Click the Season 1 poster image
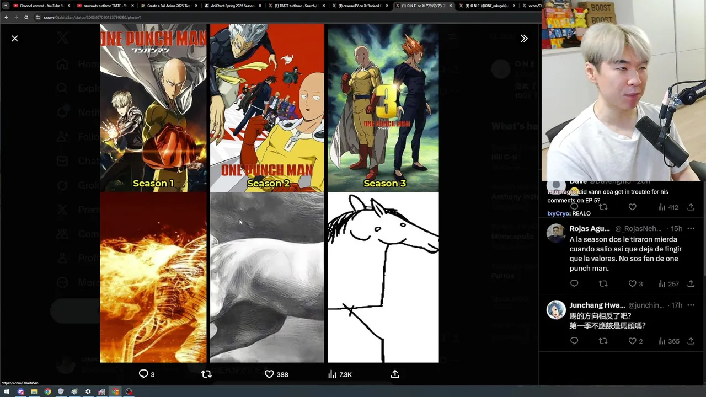706x397 pixels. pyautogui.click(x=153, y=108)
